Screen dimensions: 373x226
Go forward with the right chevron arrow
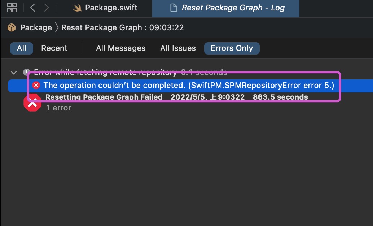pos(47,8)
